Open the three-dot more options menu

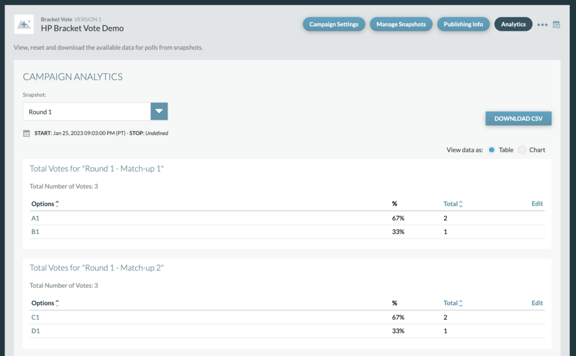pyautogui.click(x=542, y=25)
